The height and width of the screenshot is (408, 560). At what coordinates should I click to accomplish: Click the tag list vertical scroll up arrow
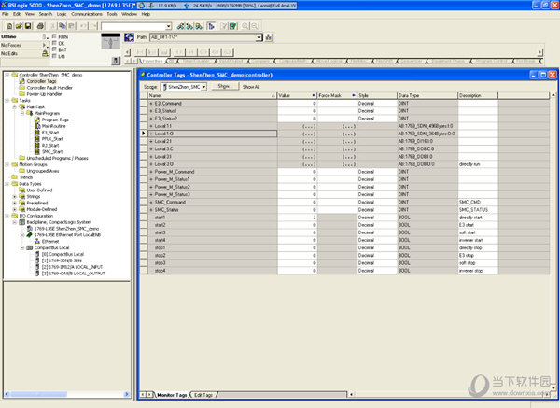(553, 95)
